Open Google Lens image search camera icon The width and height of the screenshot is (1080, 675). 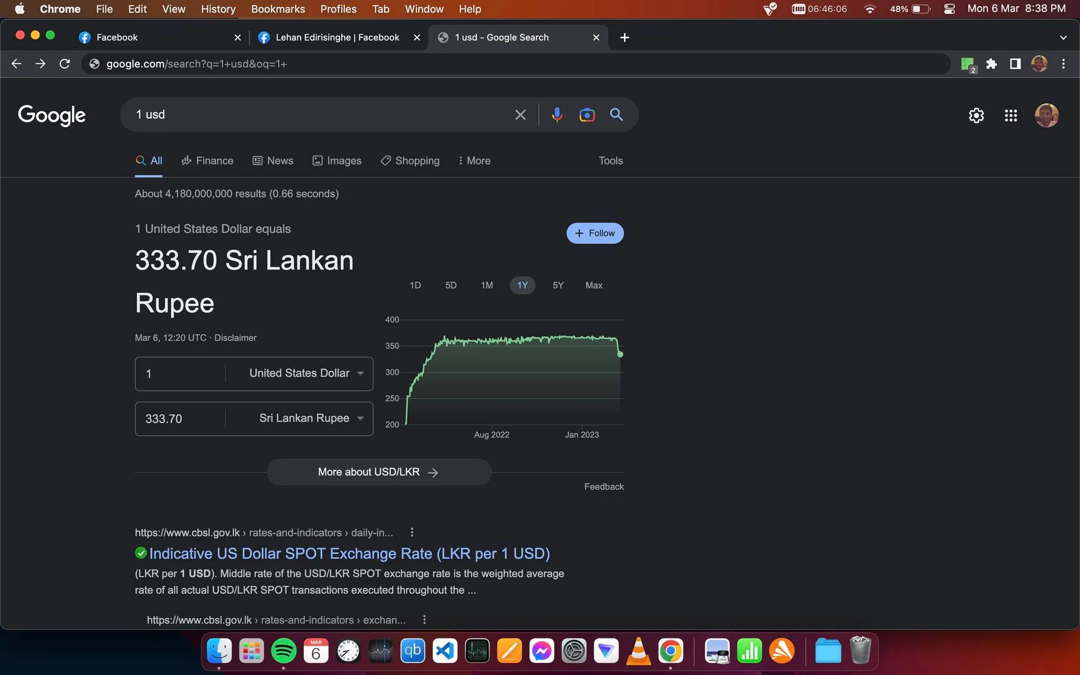587,114
